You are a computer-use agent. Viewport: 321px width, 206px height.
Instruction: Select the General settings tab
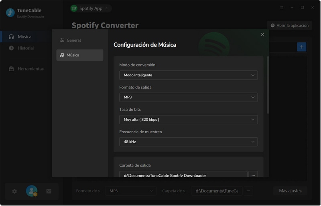click(79, 40)
